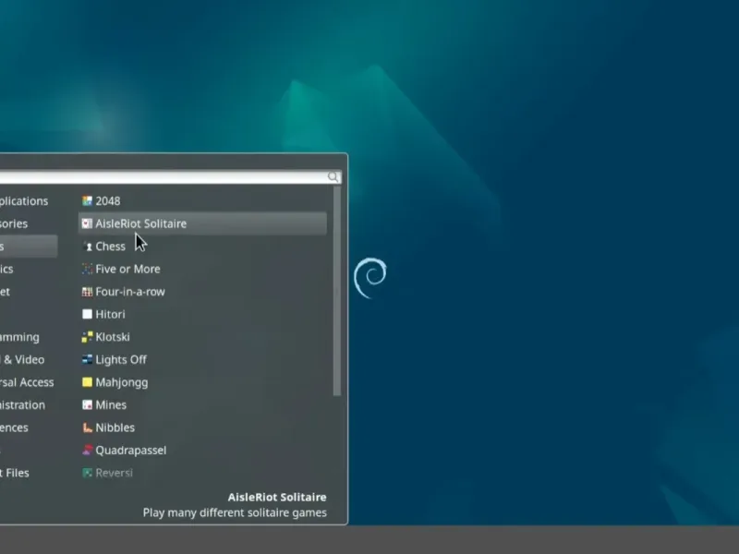
Task: Launch the Nibbles game
Action: click(x=202, y=428)
